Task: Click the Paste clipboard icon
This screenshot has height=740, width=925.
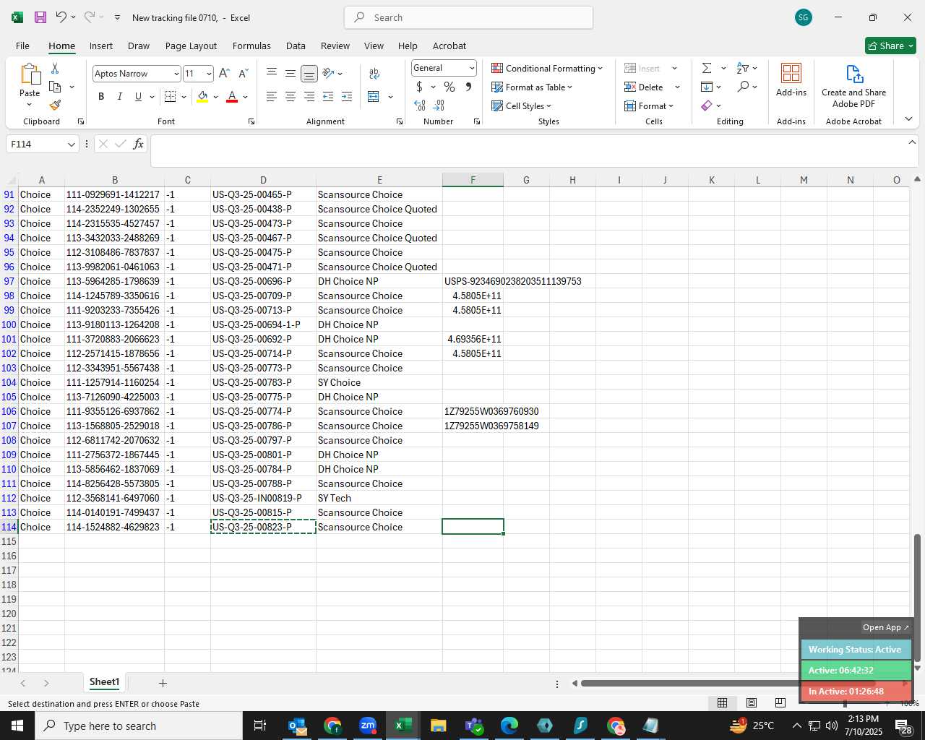Action: (30, 74)
